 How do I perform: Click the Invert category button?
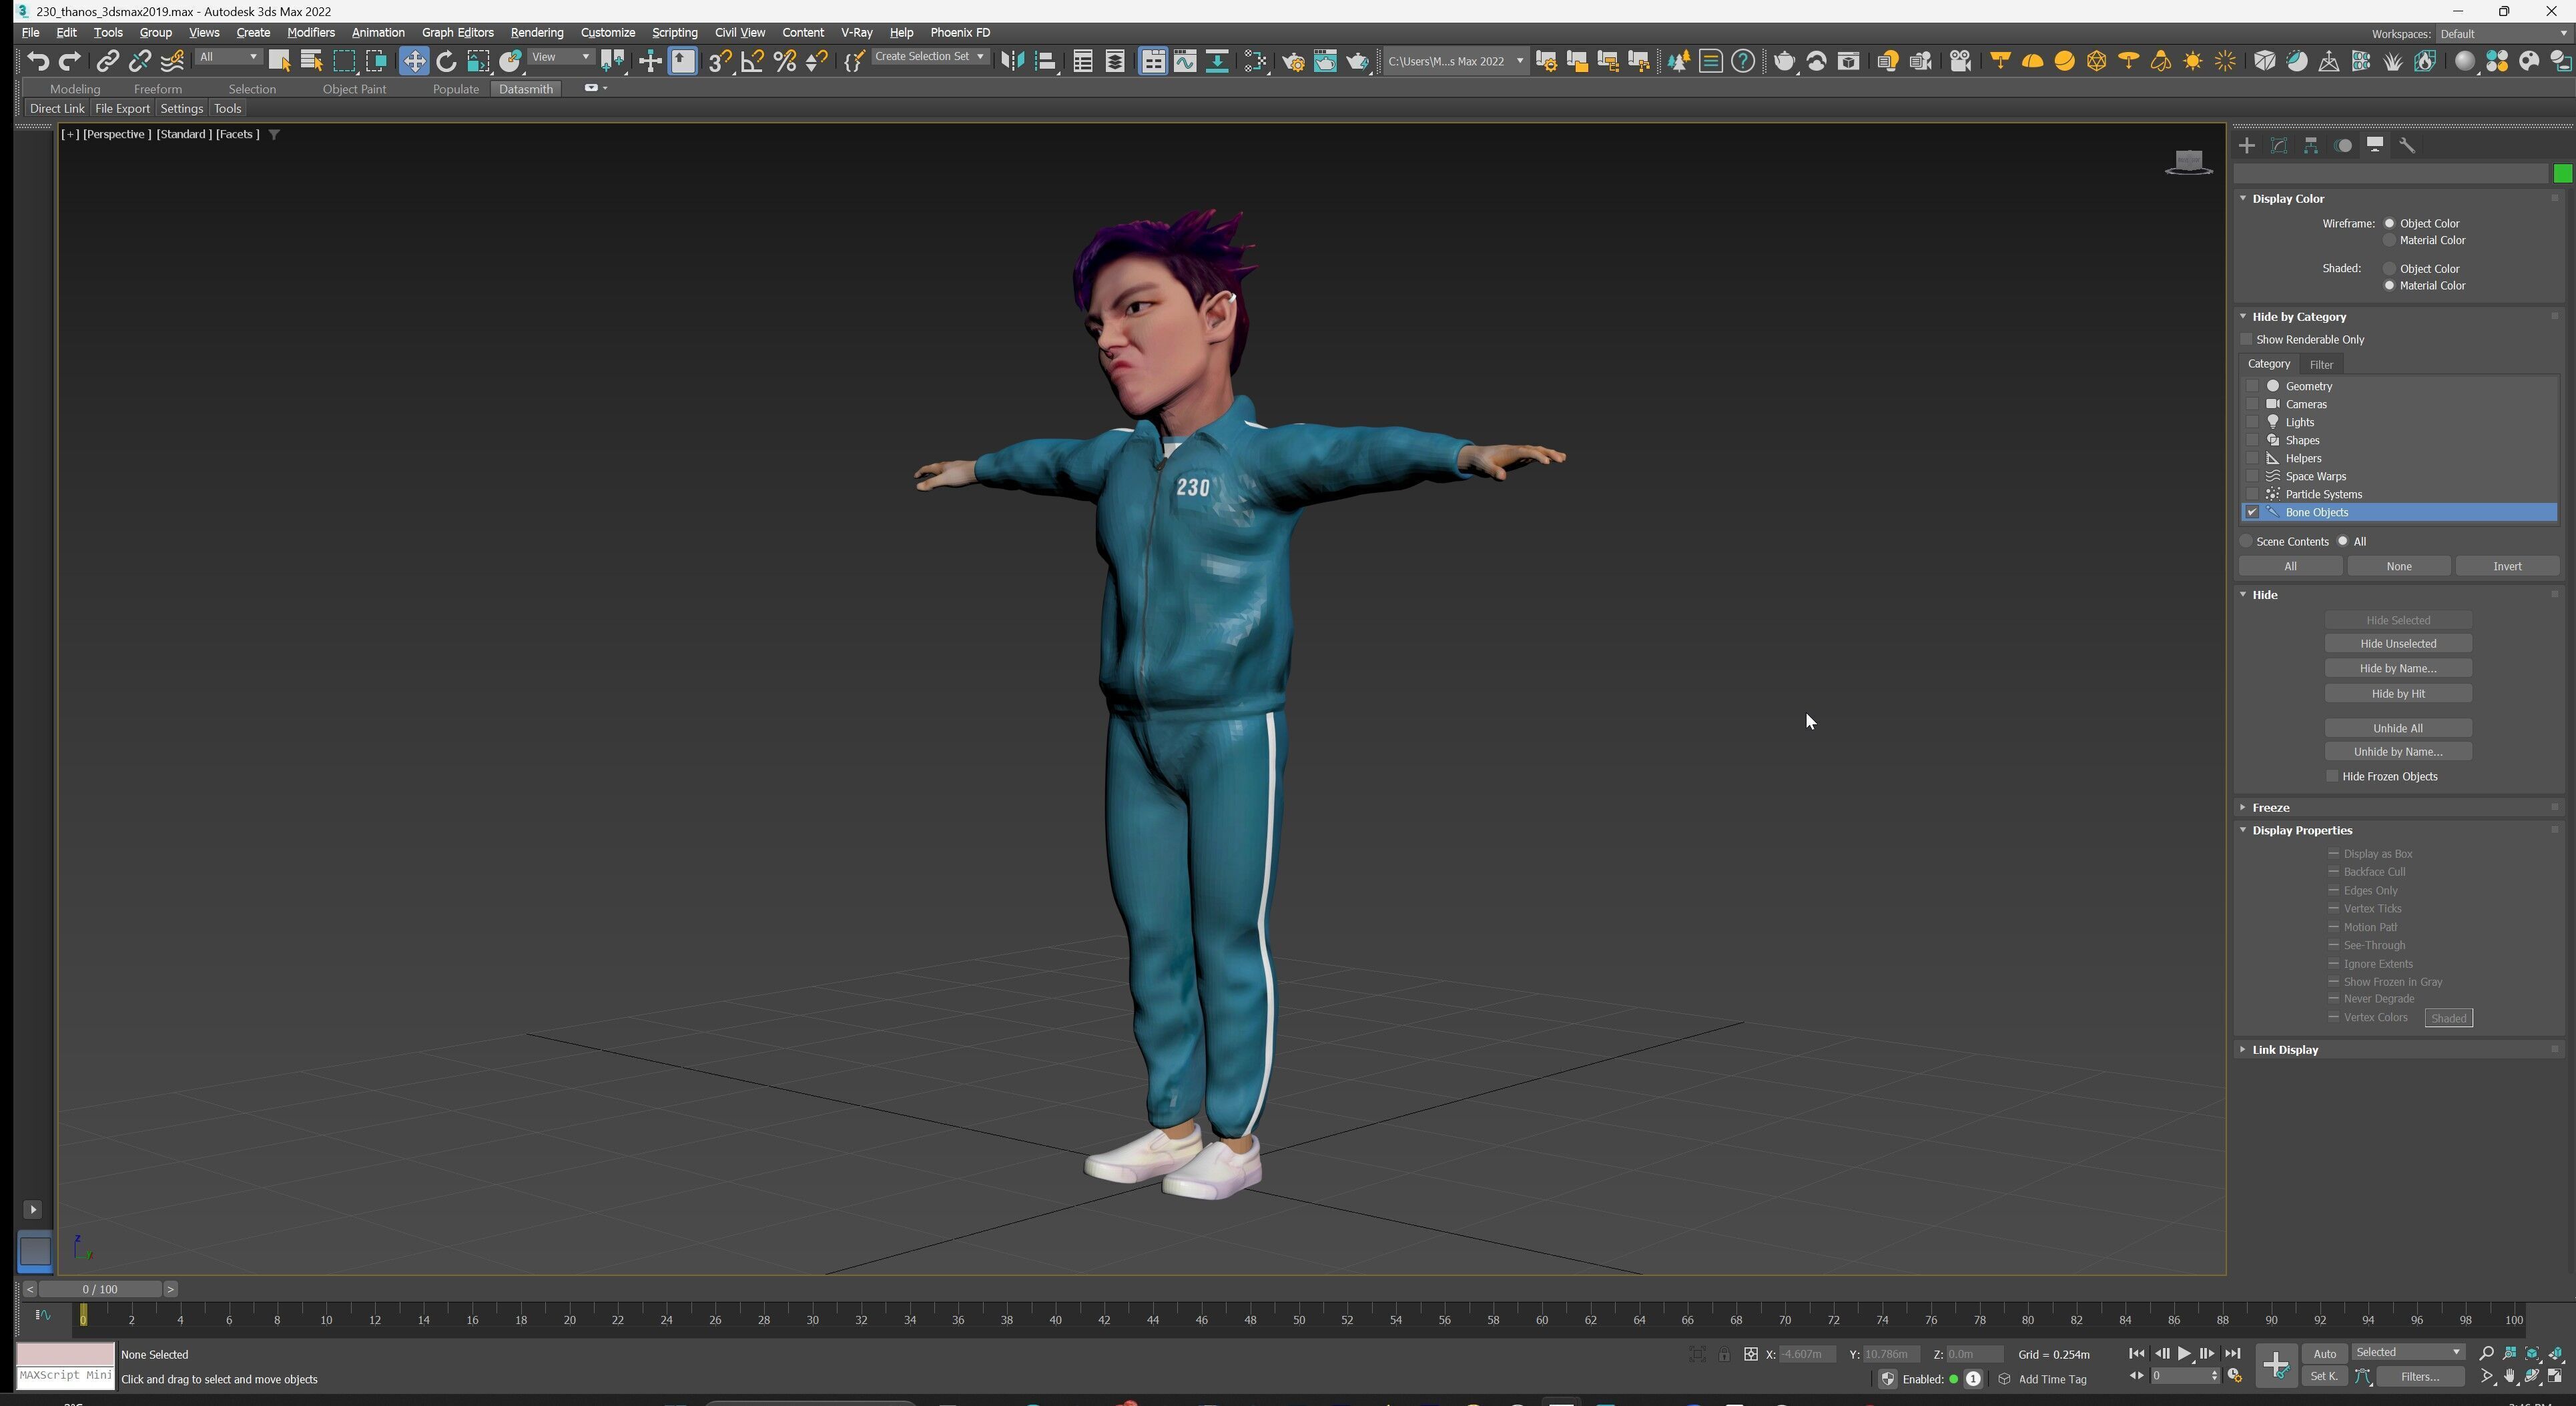coord(2506,566)
